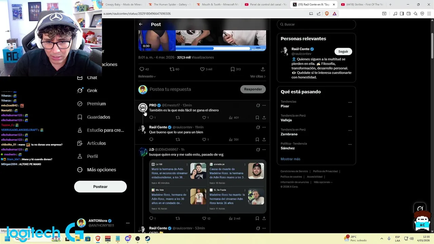Open Grok icon on J.D's reply
This screenshot has width=434, height=244.
click(258, 149)
